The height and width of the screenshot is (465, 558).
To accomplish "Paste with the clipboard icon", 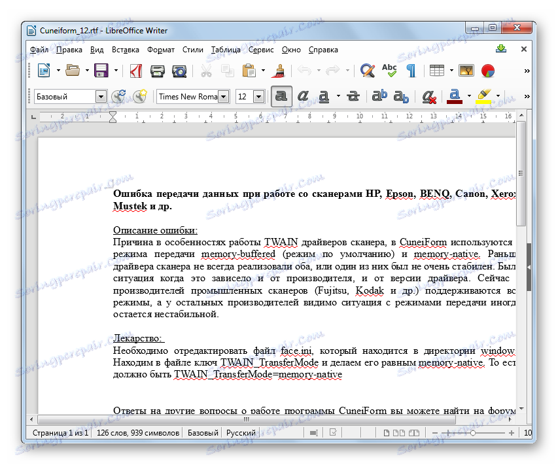I will click(x=249, y=71).
